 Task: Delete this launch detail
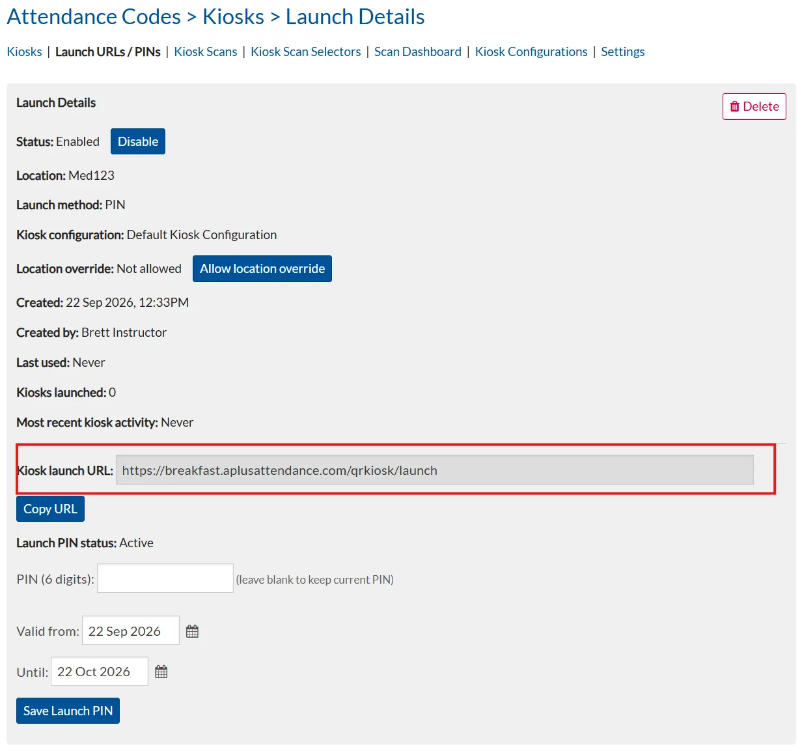coord(754,106)
